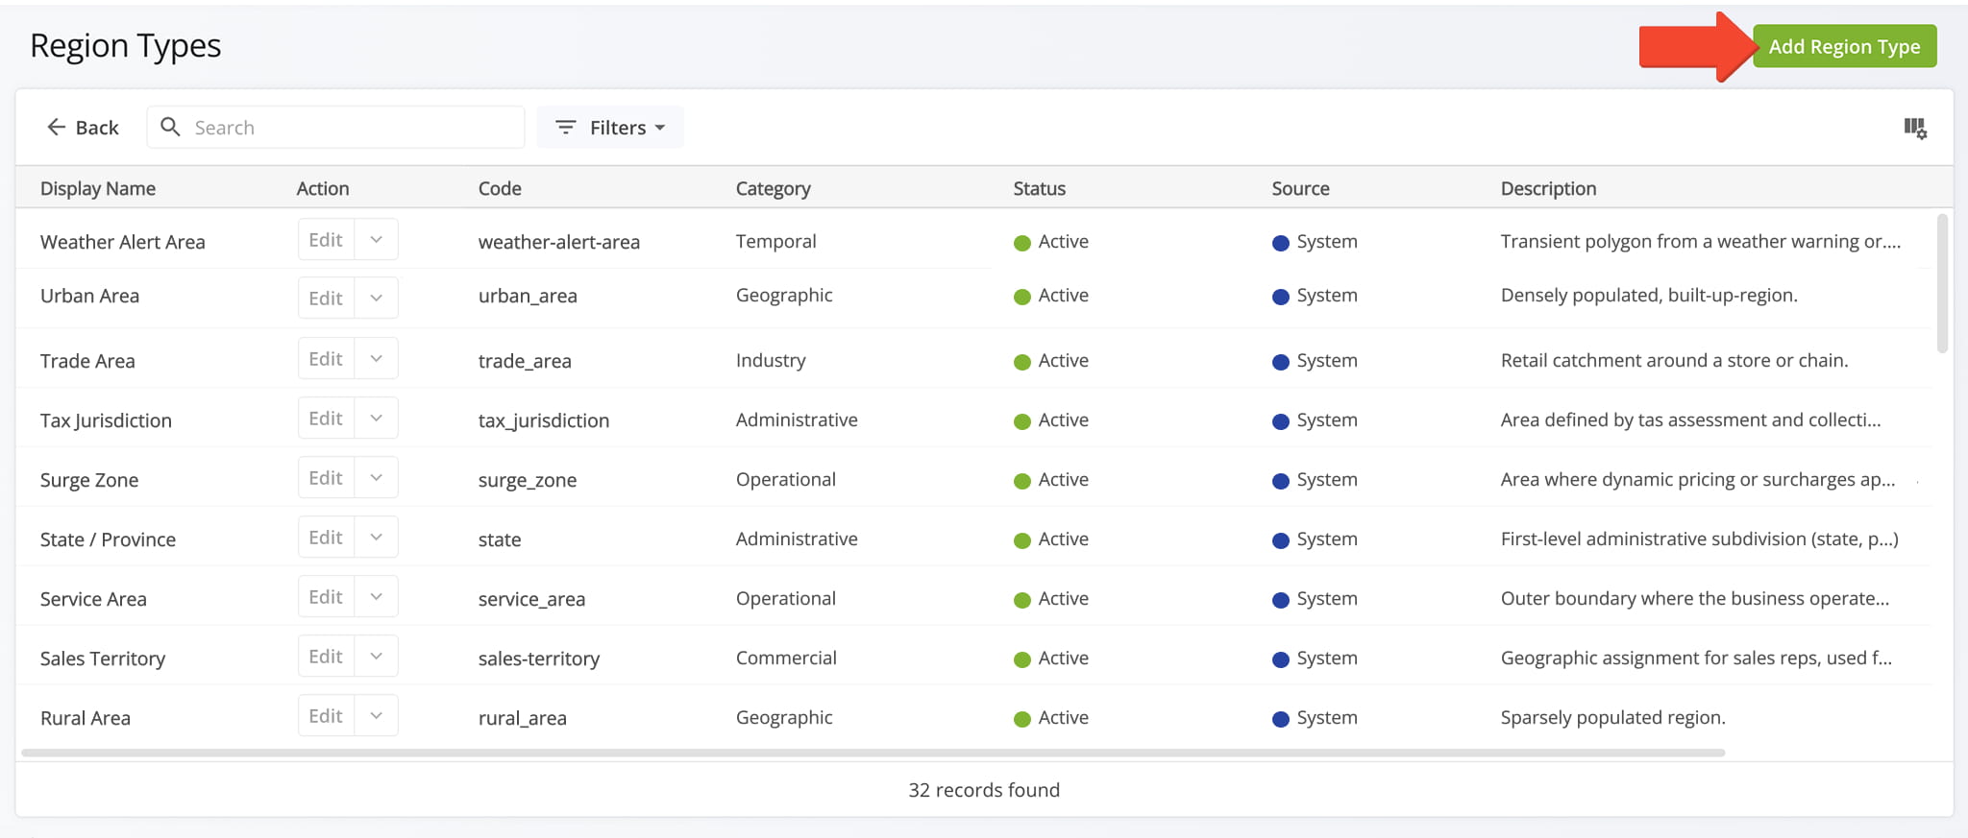
Task: Click the Industry category cell
Action: [x=771, y=360]
